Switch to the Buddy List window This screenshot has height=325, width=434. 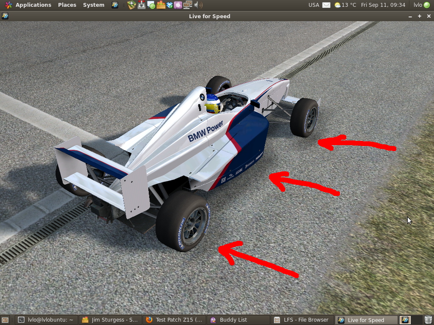point(239,320)
